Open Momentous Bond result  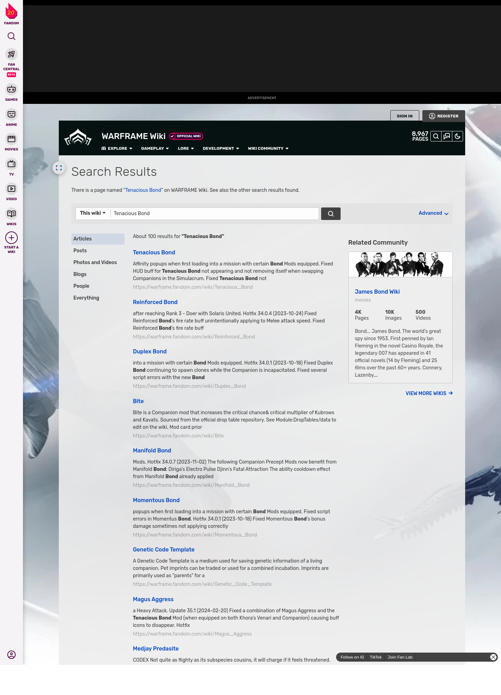click(156, 500)
